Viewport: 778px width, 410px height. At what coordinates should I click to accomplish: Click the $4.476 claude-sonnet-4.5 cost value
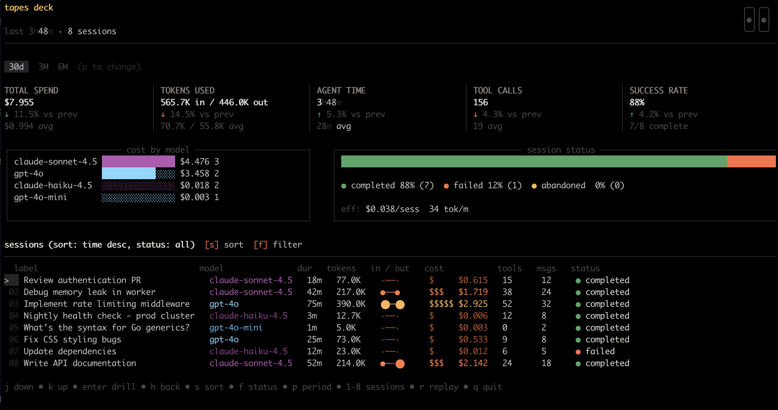point(195,161)
